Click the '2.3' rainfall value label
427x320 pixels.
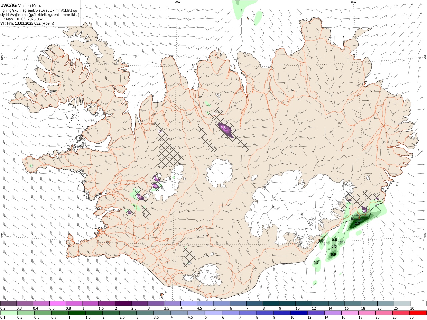coord(357,224)
